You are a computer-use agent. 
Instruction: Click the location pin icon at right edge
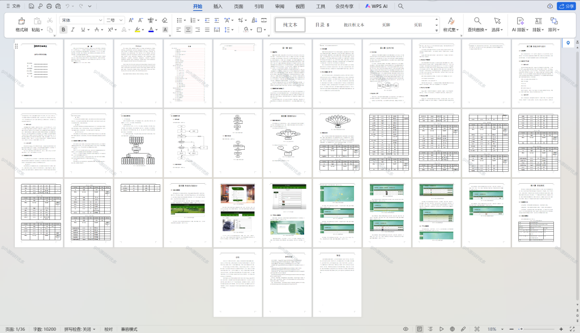(568, 43)
